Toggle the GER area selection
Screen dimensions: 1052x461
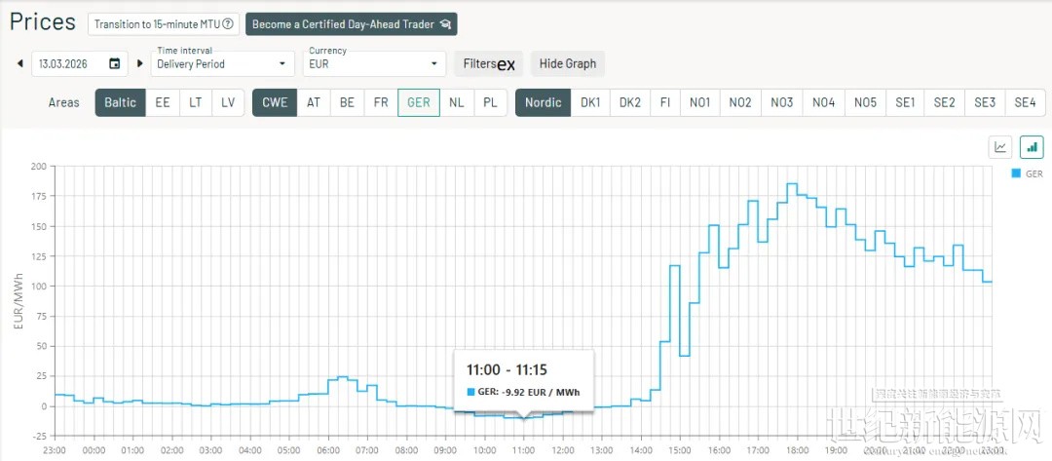(418, 102)
